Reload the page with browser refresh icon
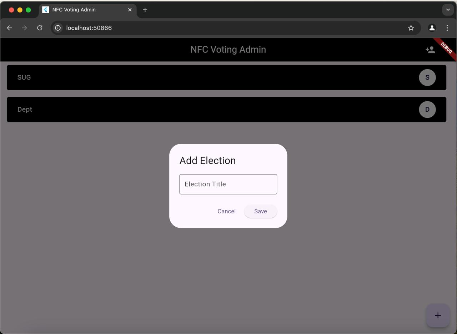The image size is (457, 334). coord(40,28)
